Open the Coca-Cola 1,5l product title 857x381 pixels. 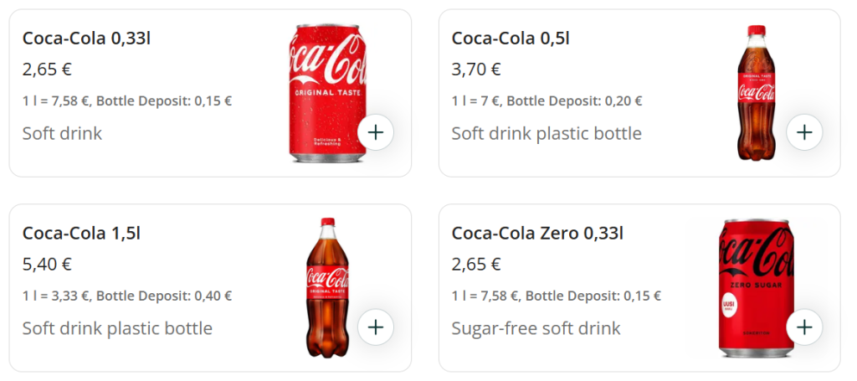(81, 234)
